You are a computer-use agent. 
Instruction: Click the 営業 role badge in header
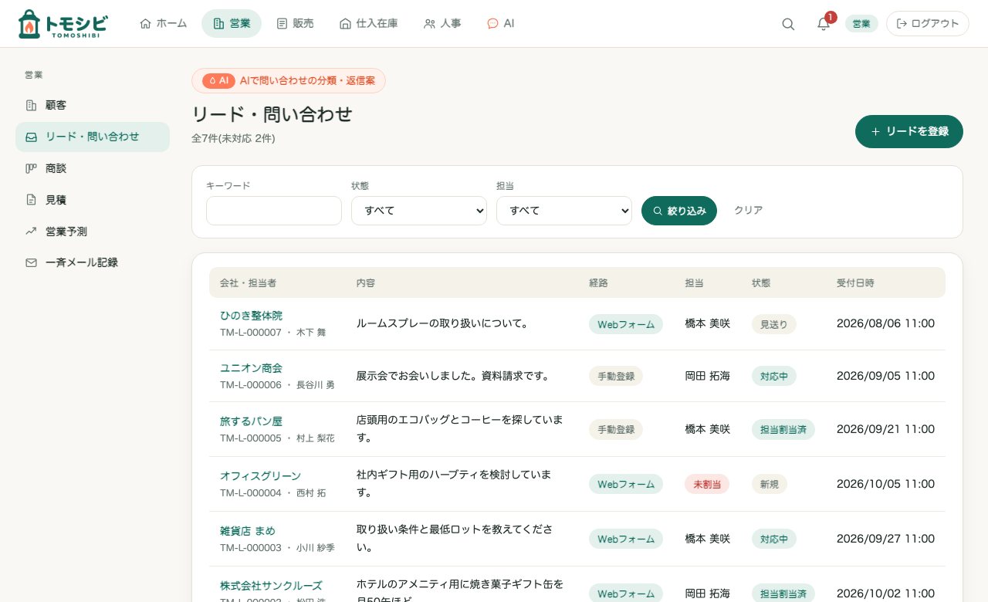[x=861, y=24]
